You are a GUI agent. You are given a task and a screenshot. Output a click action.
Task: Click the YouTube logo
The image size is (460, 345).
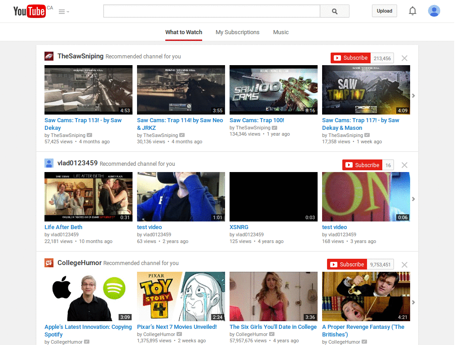(29, 11)
